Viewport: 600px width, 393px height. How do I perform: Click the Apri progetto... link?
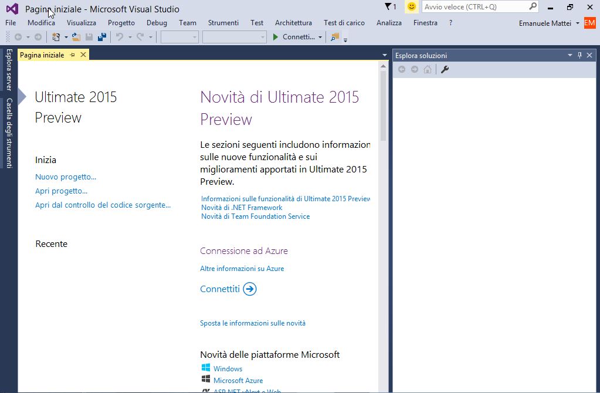coord(61,191)
